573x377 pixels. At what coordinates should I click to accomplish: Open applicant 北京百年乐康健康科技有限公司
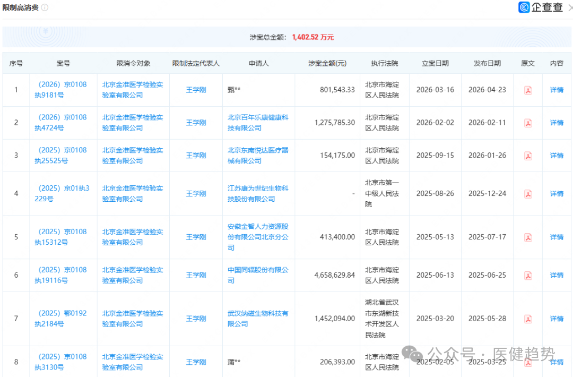click(258, 123)
